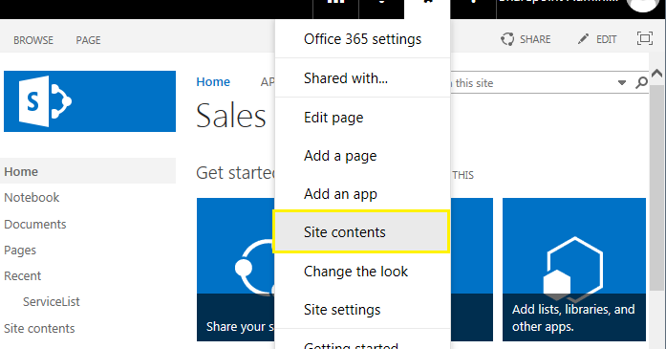Open Office 365 settings menu item
Viewport: 666px width, 349px height.
[x=362, y=39]
